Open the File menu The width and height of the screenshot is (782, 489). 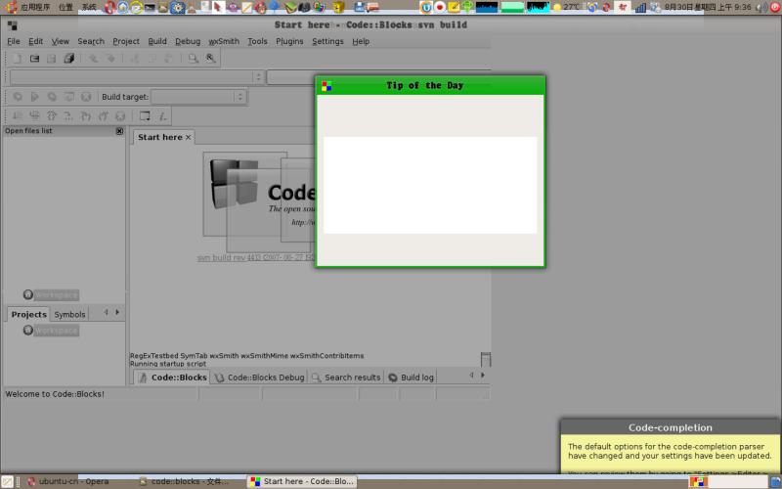(x=14, y=41)
